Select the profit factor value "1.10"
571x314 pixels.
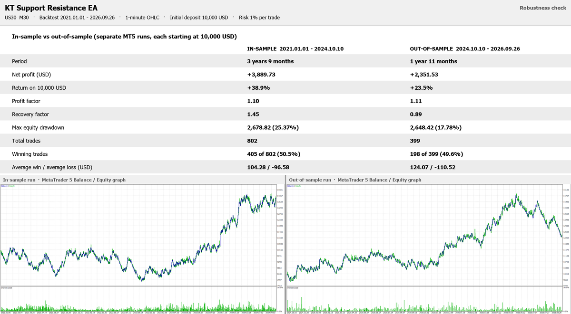tap(253, 101)
